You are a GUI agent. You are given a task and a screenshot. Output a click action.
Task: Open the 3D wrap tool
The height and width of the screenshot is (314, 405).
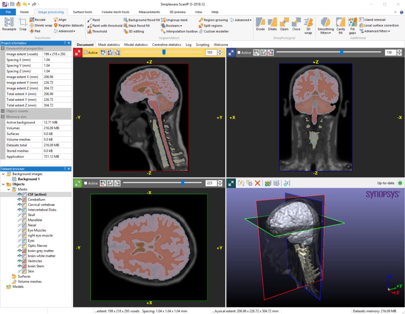308,24
